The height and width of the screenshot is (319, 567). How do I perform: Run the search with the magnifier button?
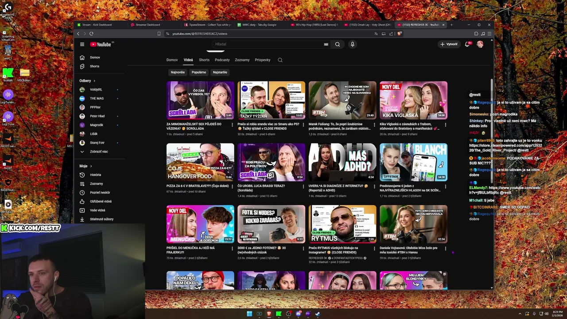coord(338,44)
